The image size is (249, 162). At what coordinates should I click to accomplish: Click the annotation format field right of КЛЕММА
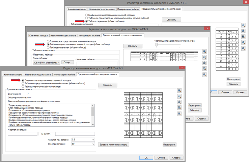point(75,134)
